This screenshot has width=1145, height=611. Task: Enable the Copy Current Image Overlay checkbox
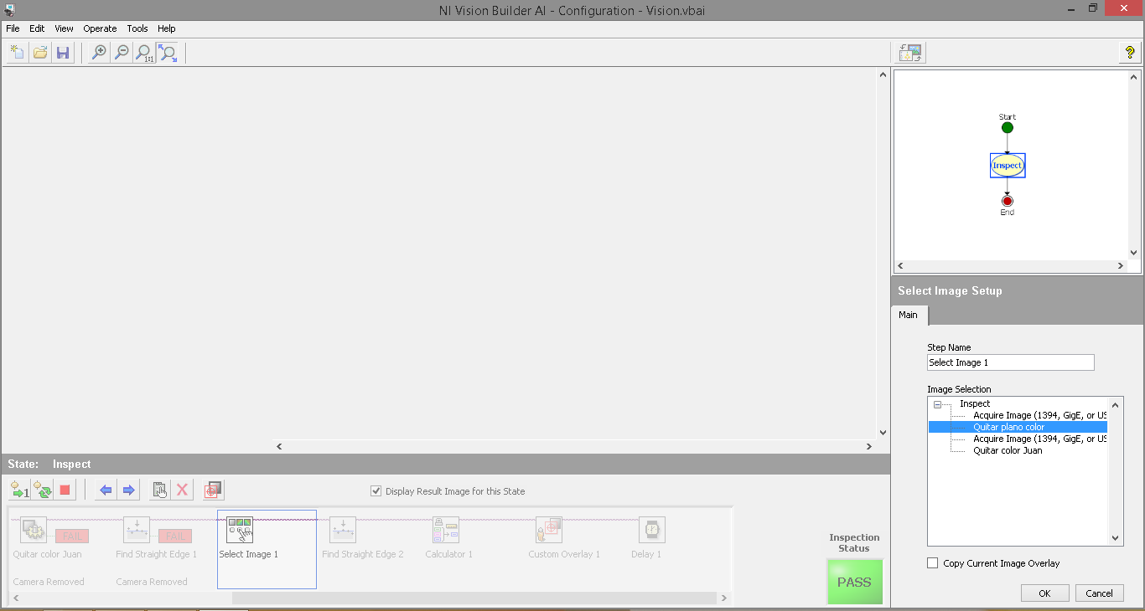coord(932,563)
